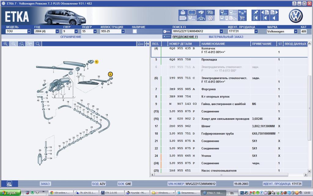Image resolution: width=313 pixels, height=196 pixels.
Task: Open the ГЛГР dropdown showing 9
Action: [76, 32]
